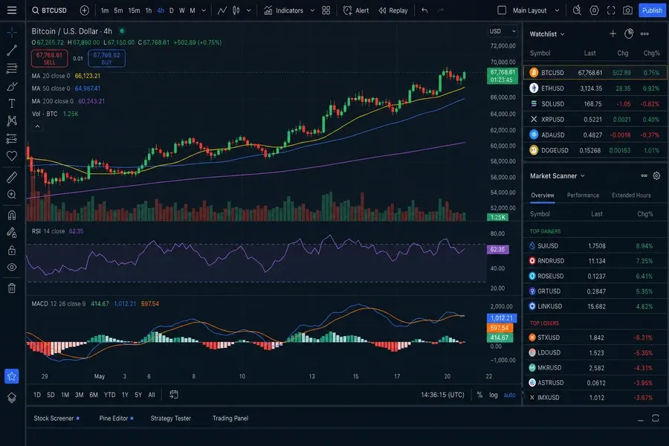Tick the Main Layout checkbox
The height and width of the screenshot is (446, 669).
click(x=502, y=10)
